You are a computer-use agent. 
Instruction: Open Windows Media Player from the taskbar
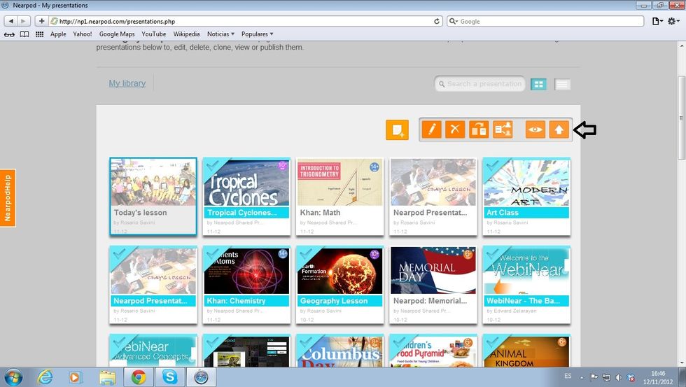point(76,377)
